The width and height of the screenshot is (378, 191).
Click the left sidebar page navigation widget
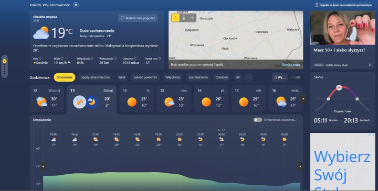coord(4,66)
